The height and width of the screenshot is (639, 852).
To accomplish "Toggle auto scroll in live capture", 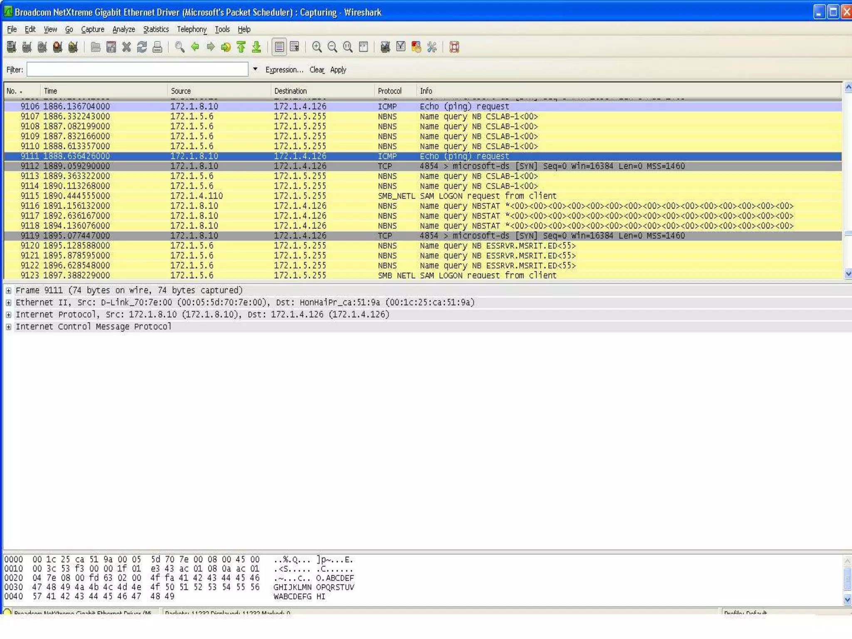I will (x=295, y=47).
